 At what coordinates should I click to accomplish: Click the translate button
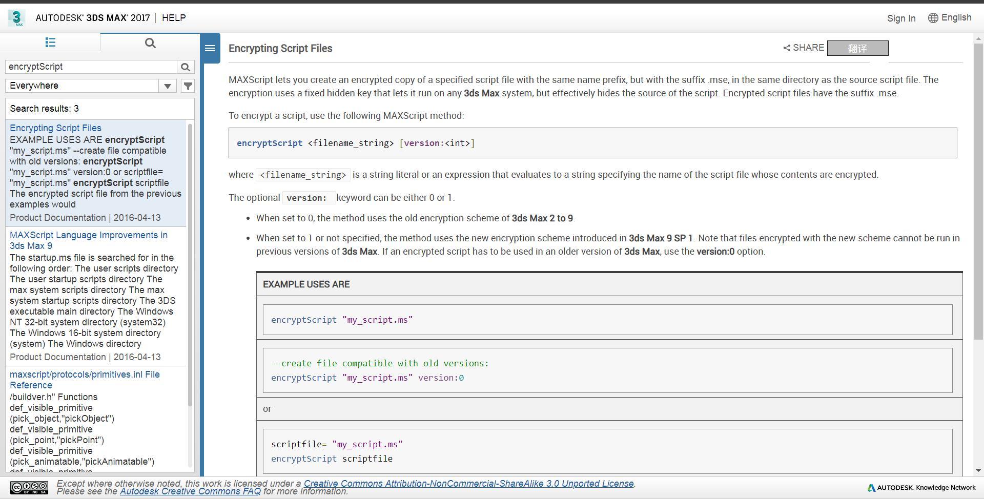(857, 48)
